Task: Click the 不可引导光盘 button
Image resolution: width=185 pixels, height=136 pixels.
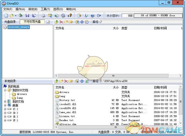Action: coord(32,22)
